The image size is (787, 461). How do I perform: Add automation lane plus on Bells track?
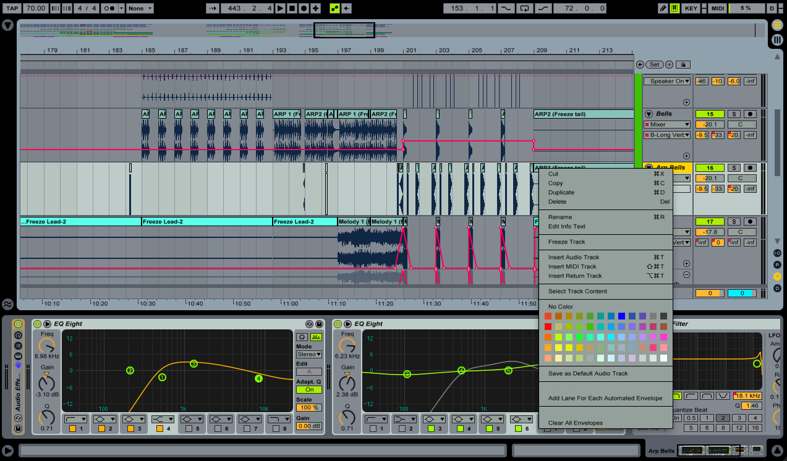click(x=686, y=156)
